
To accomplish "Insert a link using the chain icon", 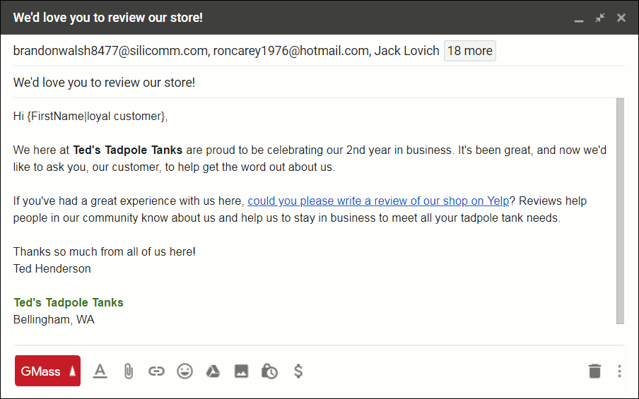I will [x=156, y=371].
